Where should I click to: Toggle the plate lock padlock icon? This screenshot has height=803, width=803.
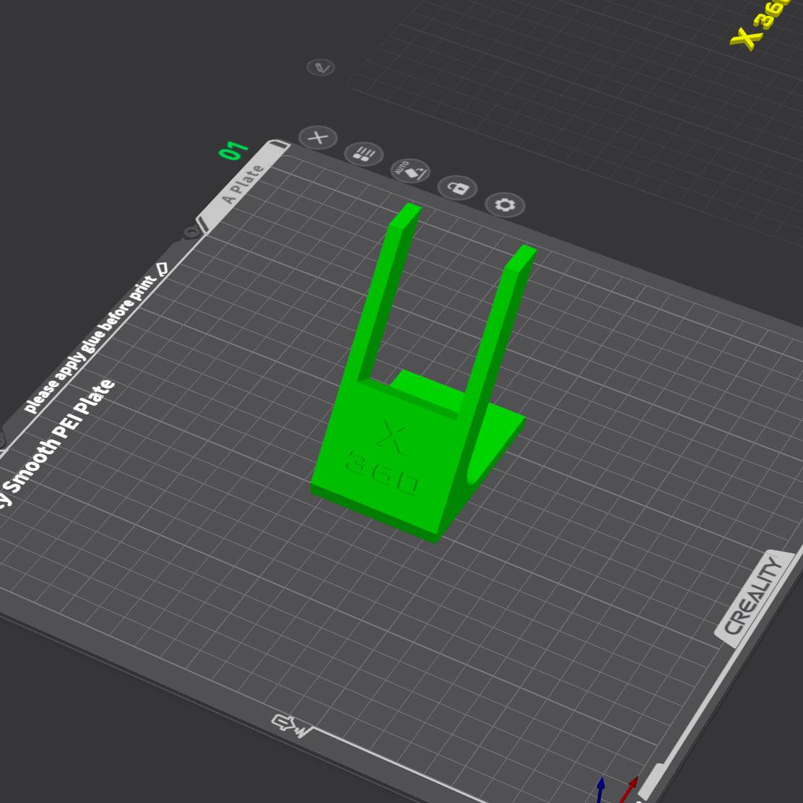[458, 188]
